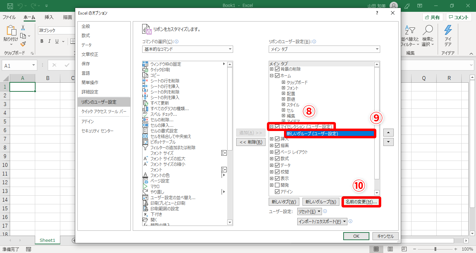Click the command list vertical scrollbar
The height and width of the screenshot is (253, 476).
pos(230,143)
